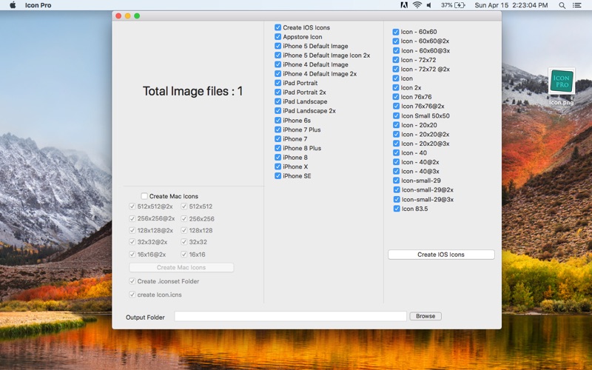Click the battery status indicator
Screen dimensions: 592x370
(x=453, y=5)
